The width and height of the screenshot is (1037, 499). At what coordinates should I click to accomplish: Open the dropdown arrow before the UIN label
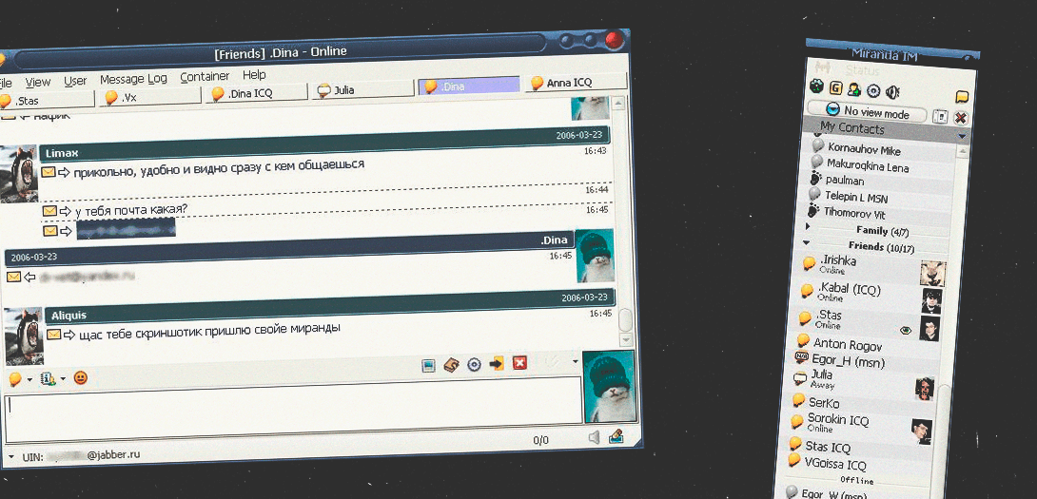[x=11, y=457]
